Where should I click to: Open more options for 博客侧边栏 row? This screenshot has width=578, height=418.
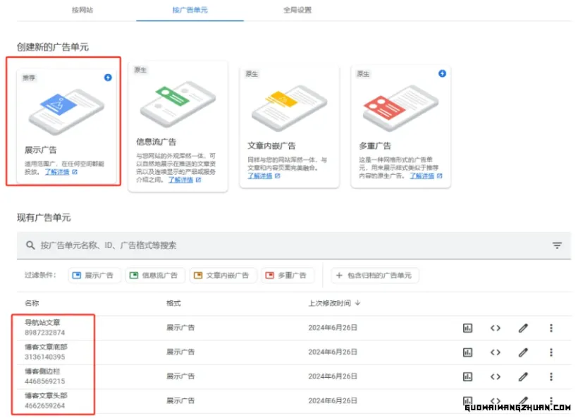click(551, 376)
